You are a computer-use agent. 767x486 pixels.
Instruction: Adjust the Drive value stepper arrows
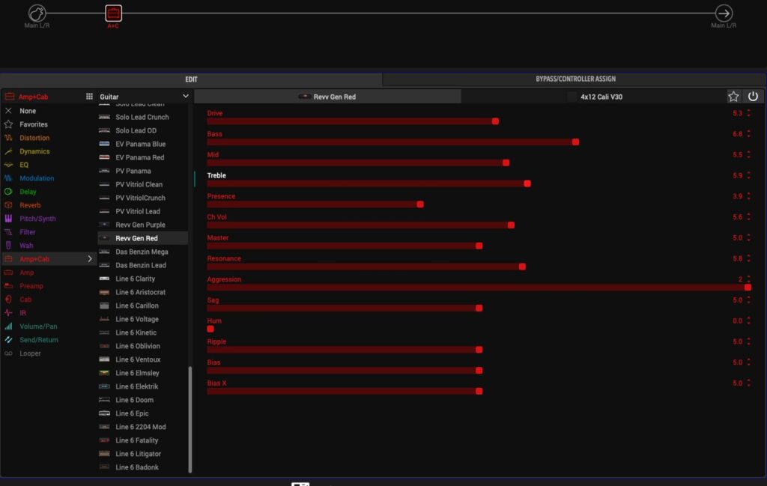click(x=748, y=114)
